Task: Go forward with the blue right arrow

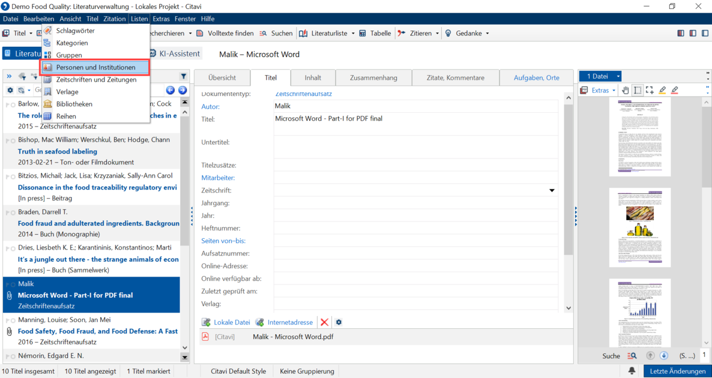Action: 182,91
